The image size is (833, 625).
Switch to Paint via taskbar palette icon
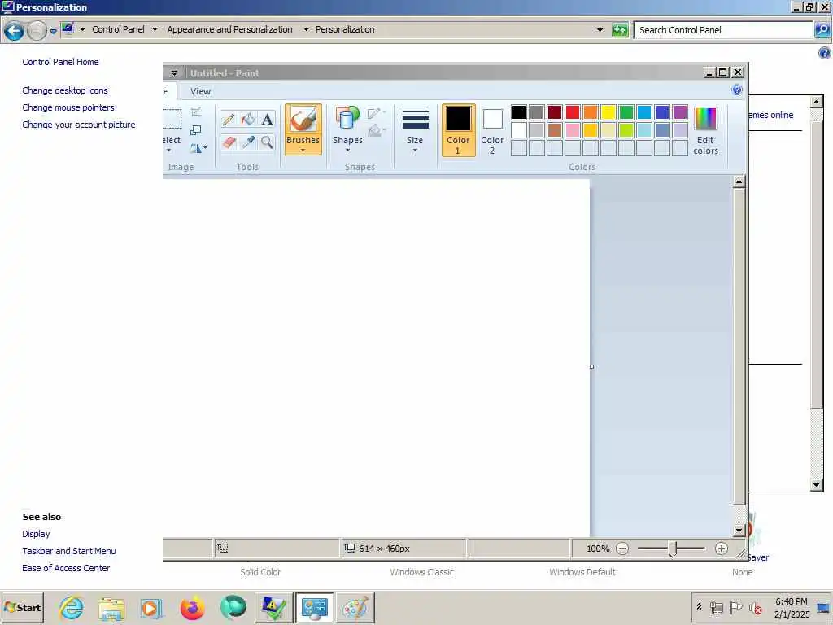pyautogui.click(x=355, y=607)
